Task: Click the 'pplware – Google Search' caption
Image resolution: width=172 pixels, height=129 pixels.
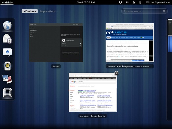Action: (93, 116)
